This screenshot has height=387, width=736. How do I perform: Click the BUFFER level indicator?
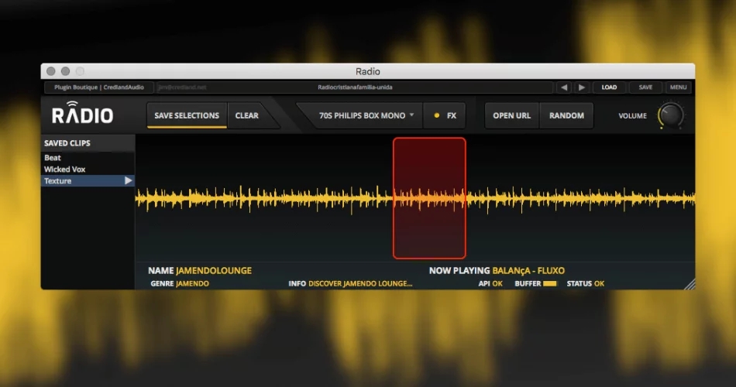point(549,283)
